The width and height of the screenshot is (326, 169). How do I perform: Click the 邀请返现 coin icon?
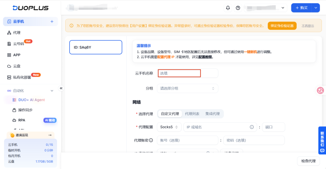[x=12, y=135]
